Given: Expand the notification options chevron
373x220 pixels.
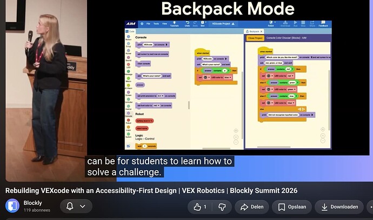Looking at the screenshot, I should (83, 206).
